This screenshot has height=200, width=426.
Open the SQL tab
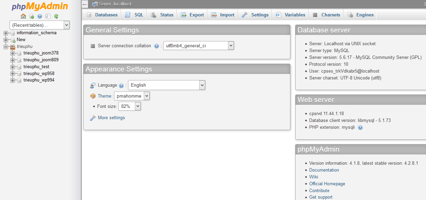(x=134, y=15)
